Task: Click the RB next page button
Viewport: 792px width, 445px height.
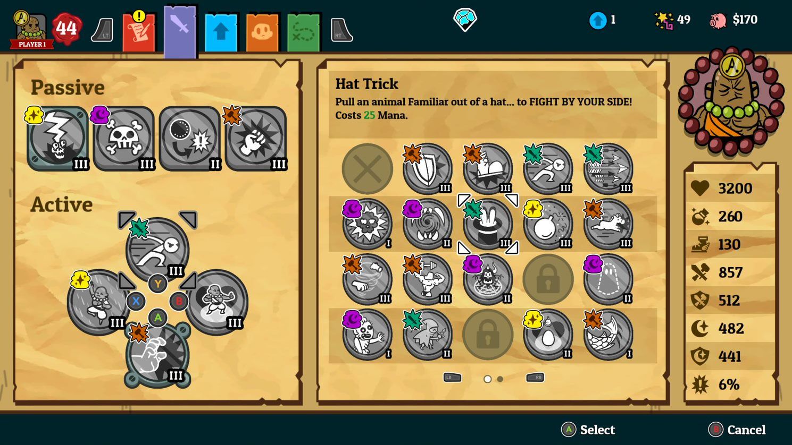Action: click(x=535, y=378)
